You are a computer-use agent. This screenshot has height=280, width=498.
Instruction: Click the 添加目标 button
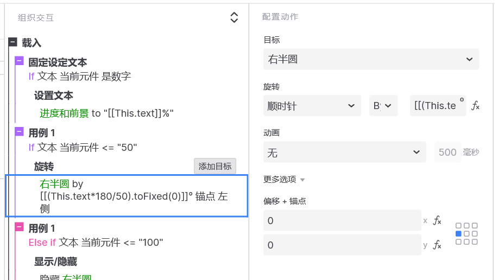coord(215,167)
